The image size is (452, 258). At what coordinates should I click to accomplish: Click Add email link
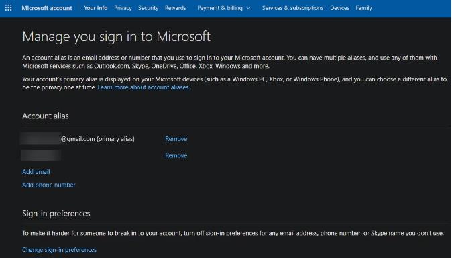pyautogui.click(x=36, y=171)
